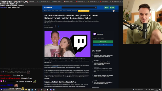The image size is (162, 91).
Task: Click the 'it is behind a paywall' chat message
Action: coord(24,81)
